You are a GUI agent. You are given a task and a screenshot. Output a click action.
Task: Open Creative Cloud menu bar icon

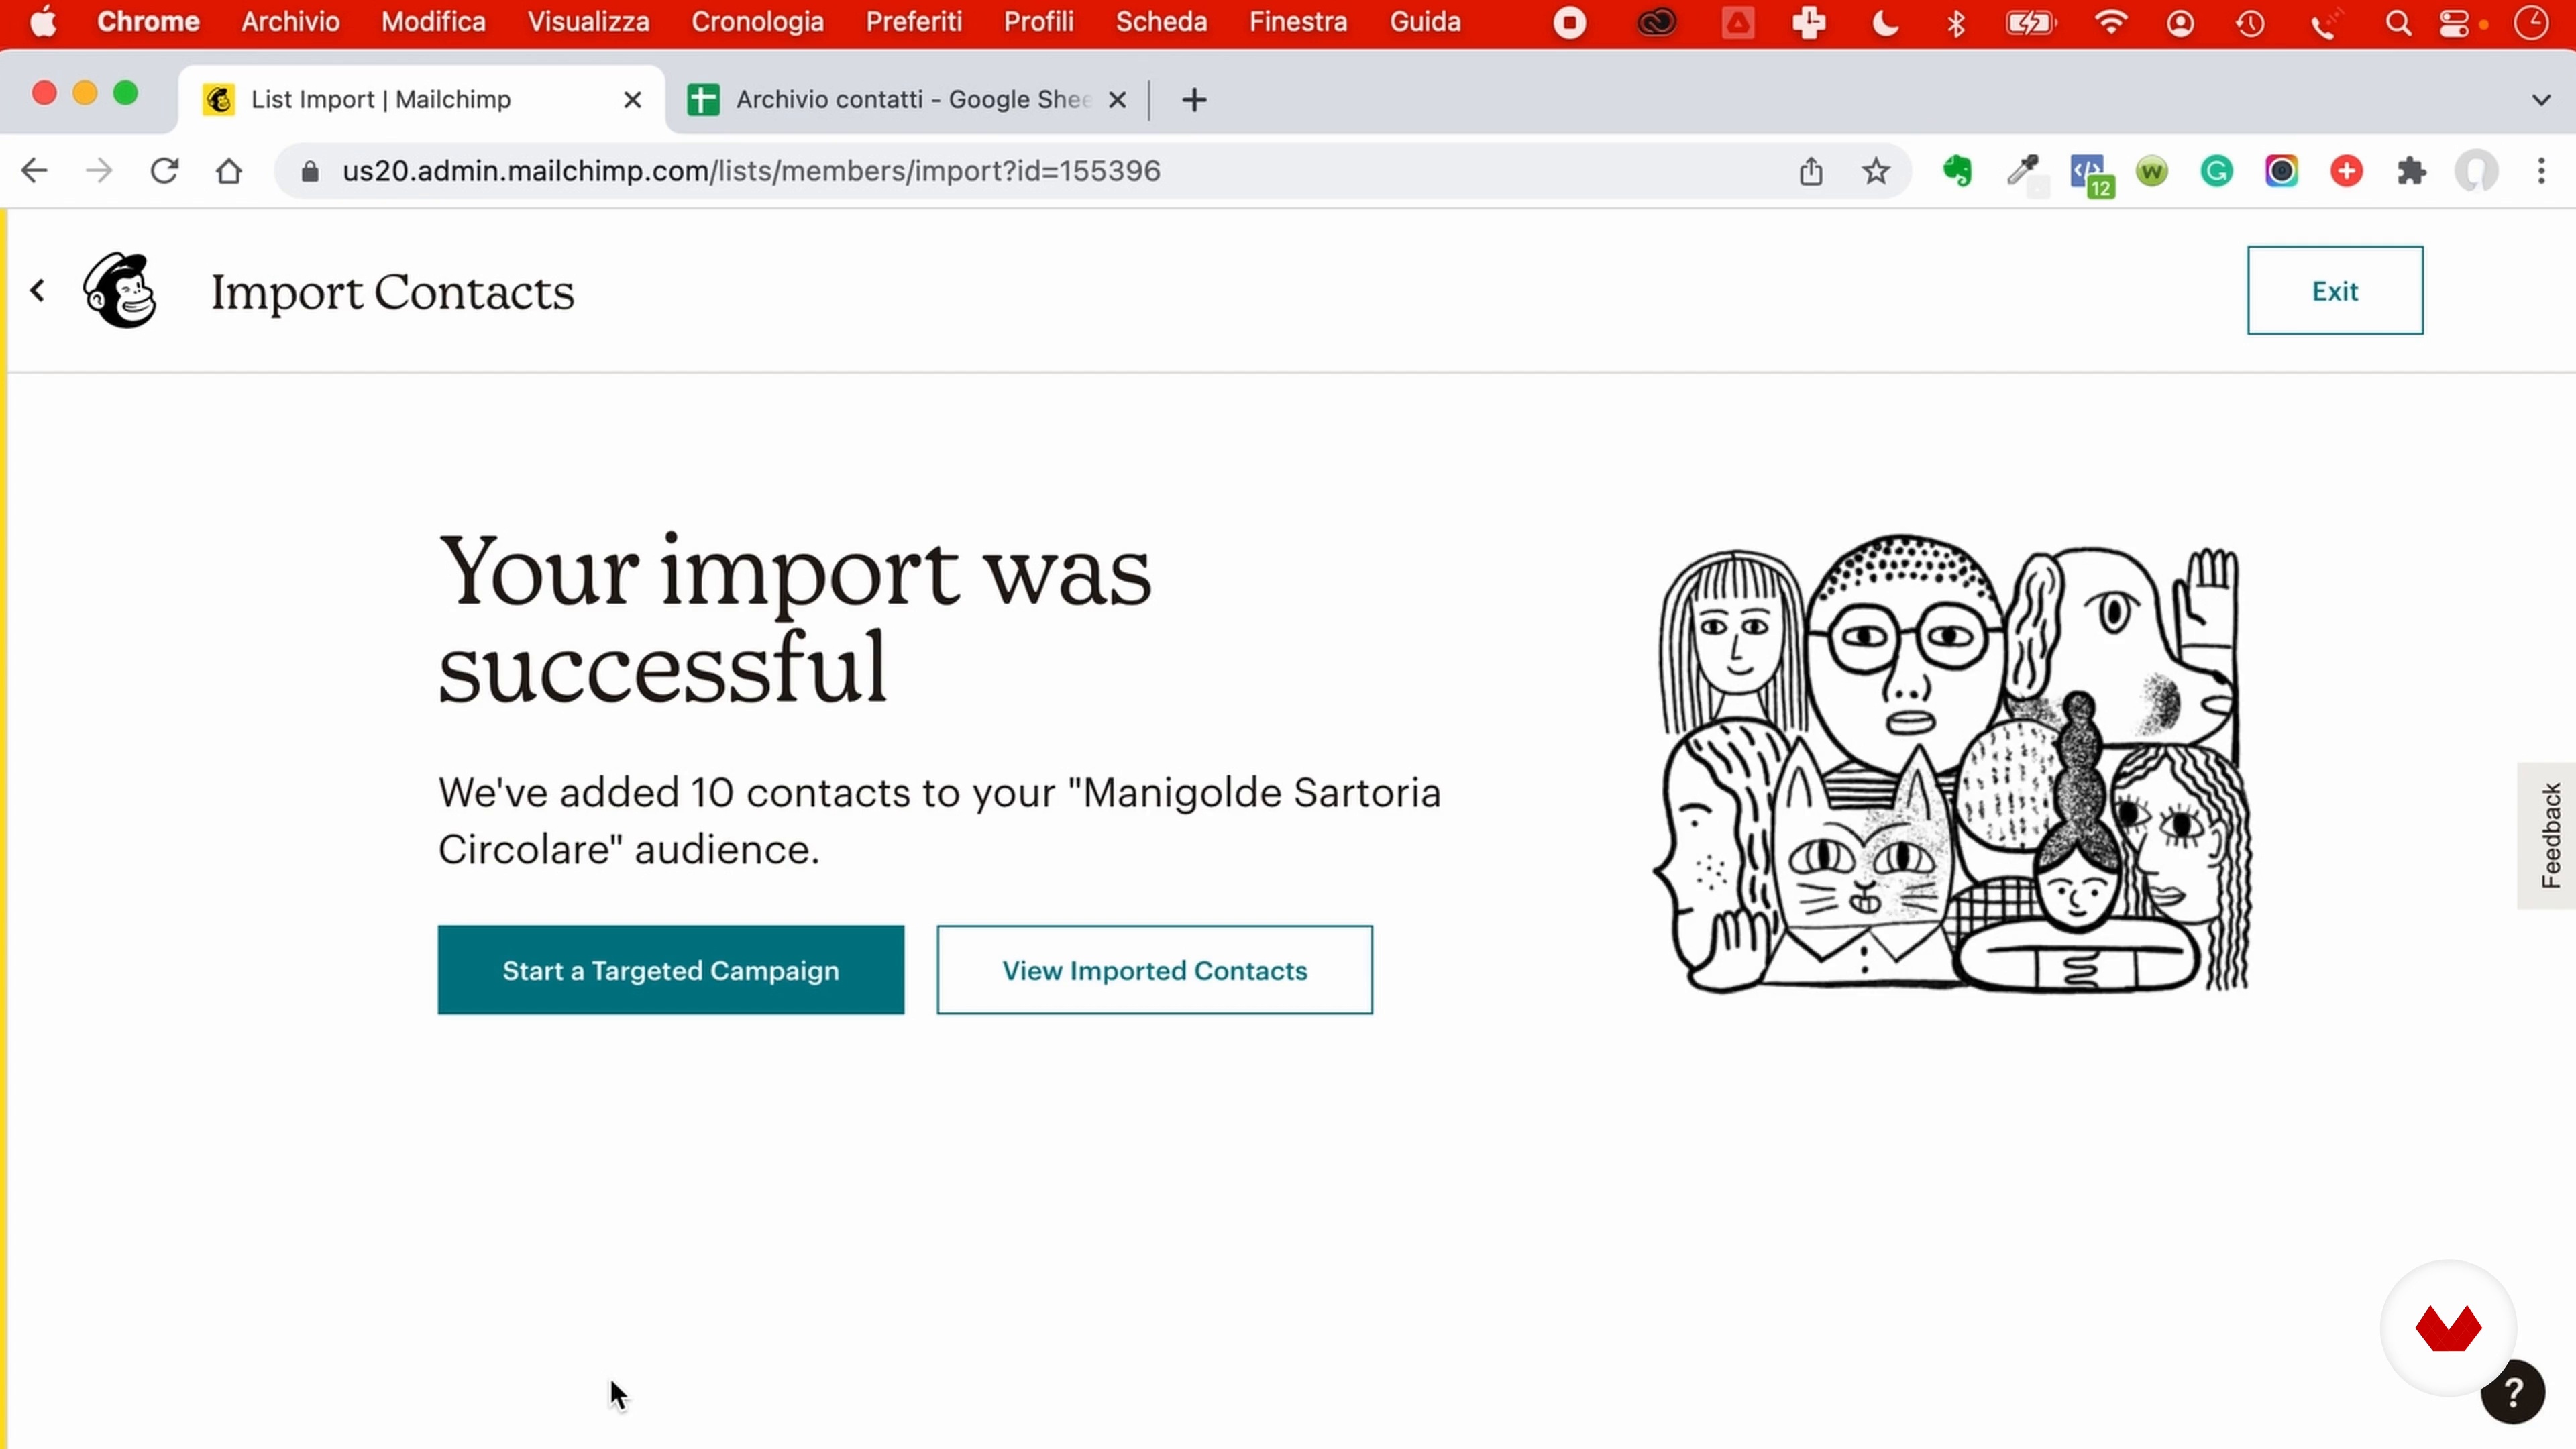(x=1657, y=22)
